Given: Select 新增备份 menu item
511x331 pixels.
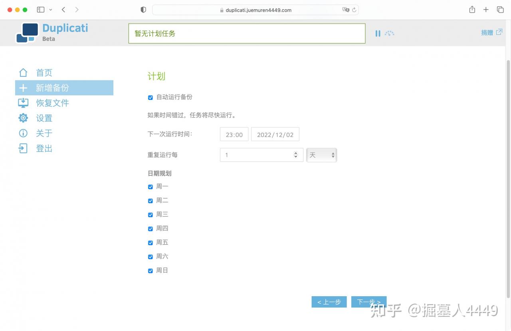Looking at the screenshot, I should 64,88.
